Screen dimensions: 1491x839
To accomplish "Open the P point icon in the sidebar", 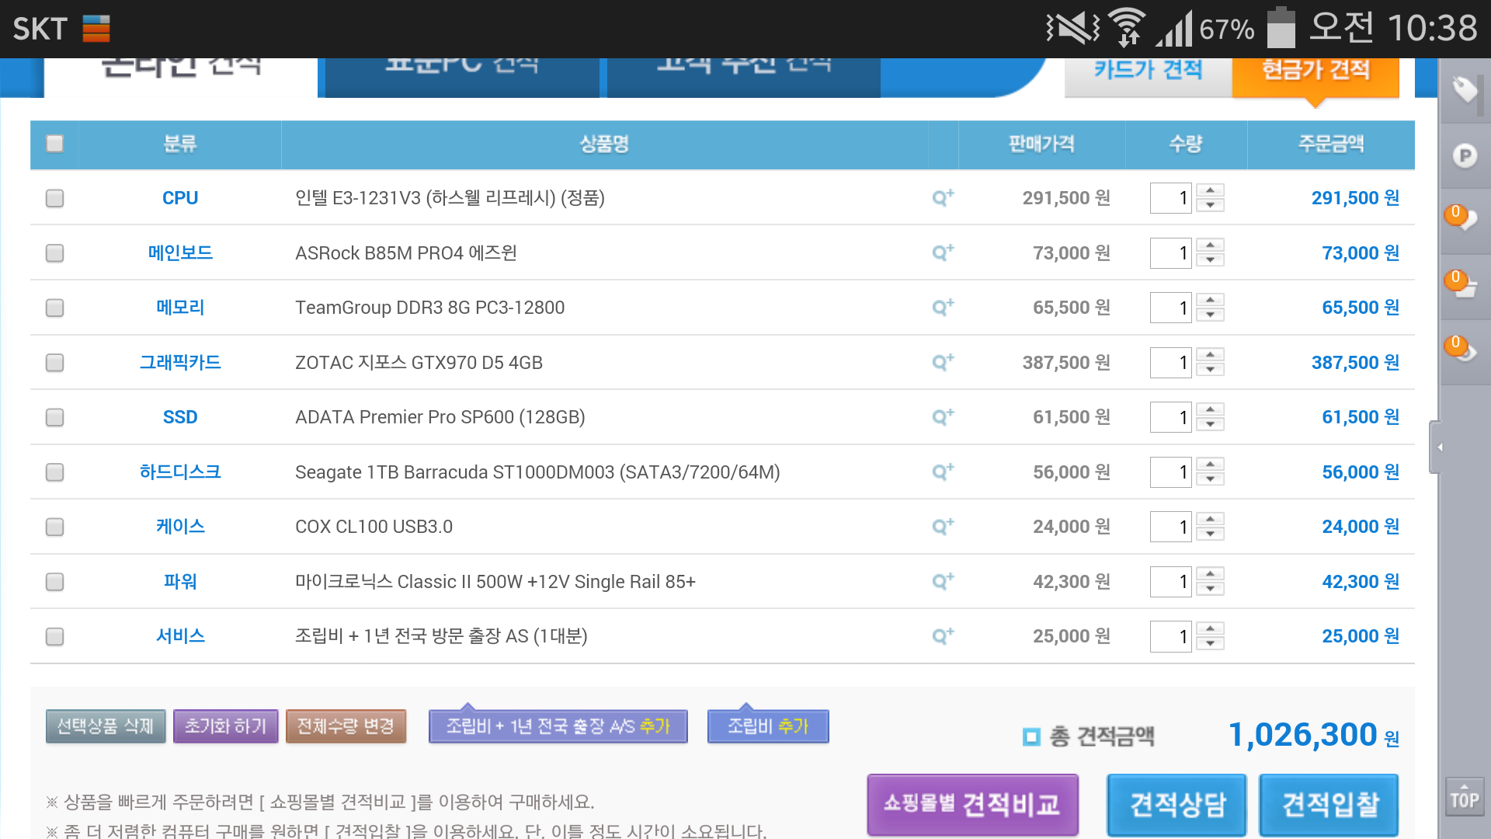I will click(1465, 156).
